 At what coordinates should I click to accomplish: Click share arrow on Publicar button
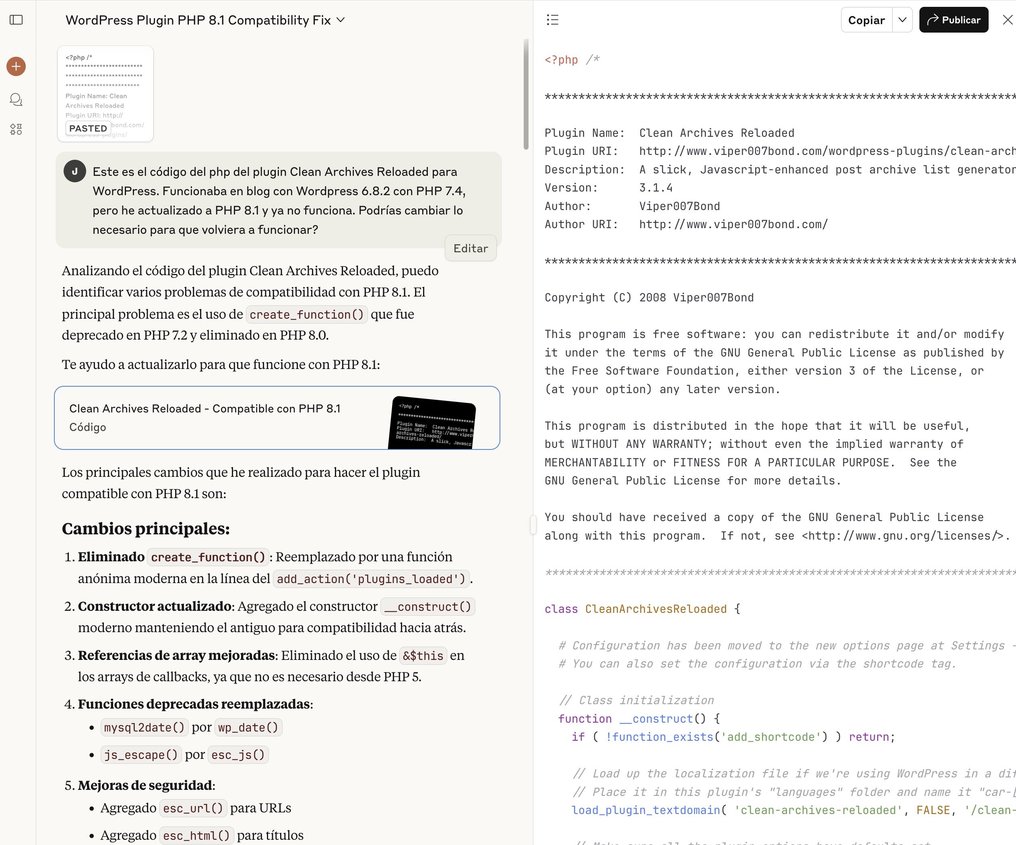tap(932, 20)
